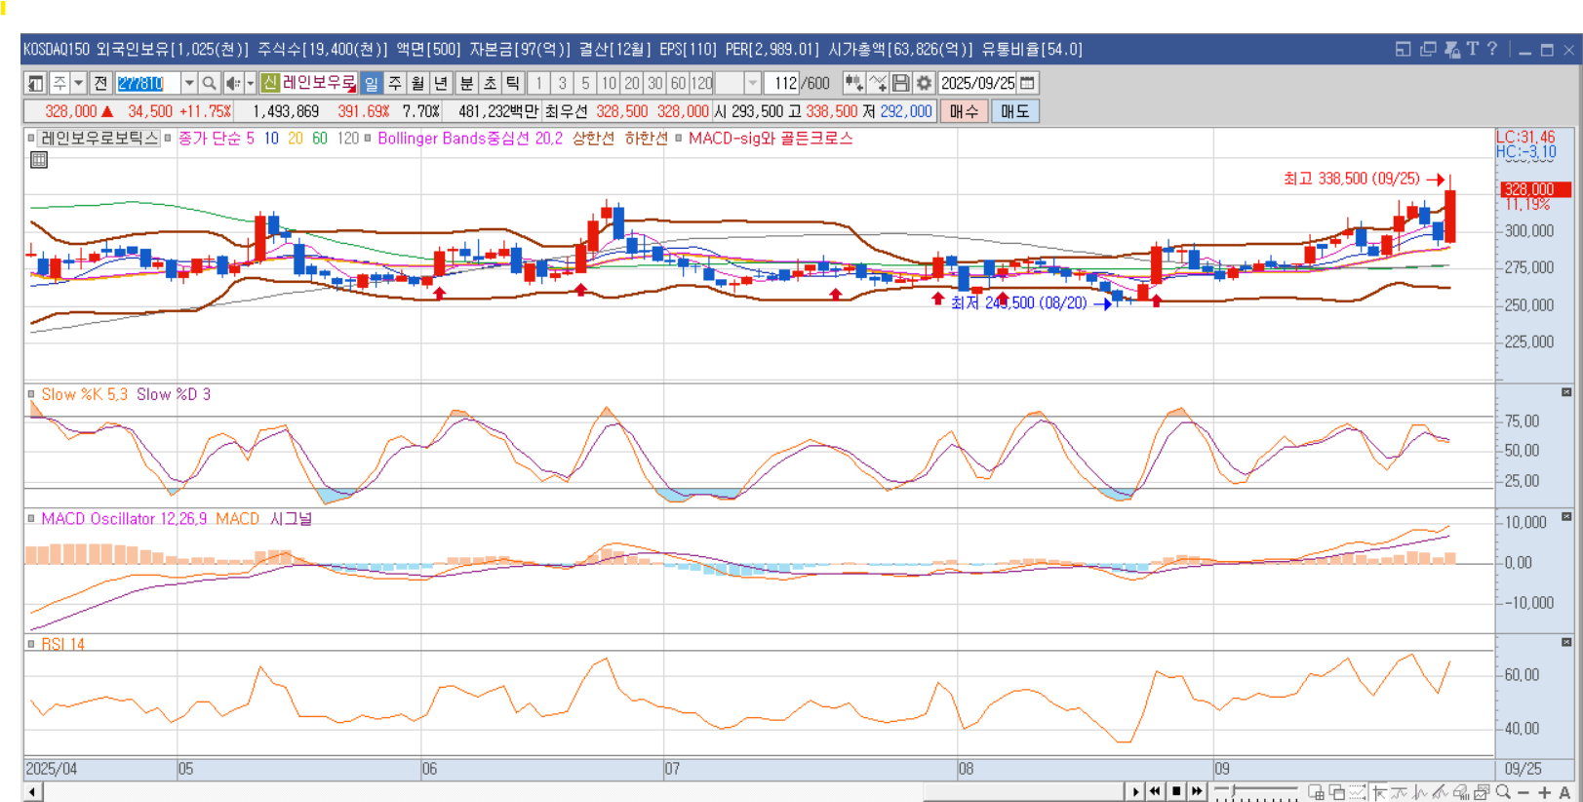Screen dimensions: 1583x802
Task: Click the bottom toolbar zoom magnifier icon
Action: (x=1503, y=792)
